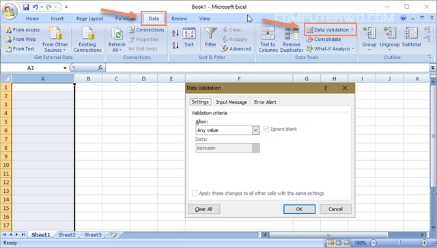Toggle Ignore blank checkbox
This screenshot has width=437, height=248.
[x=266, y=129]
